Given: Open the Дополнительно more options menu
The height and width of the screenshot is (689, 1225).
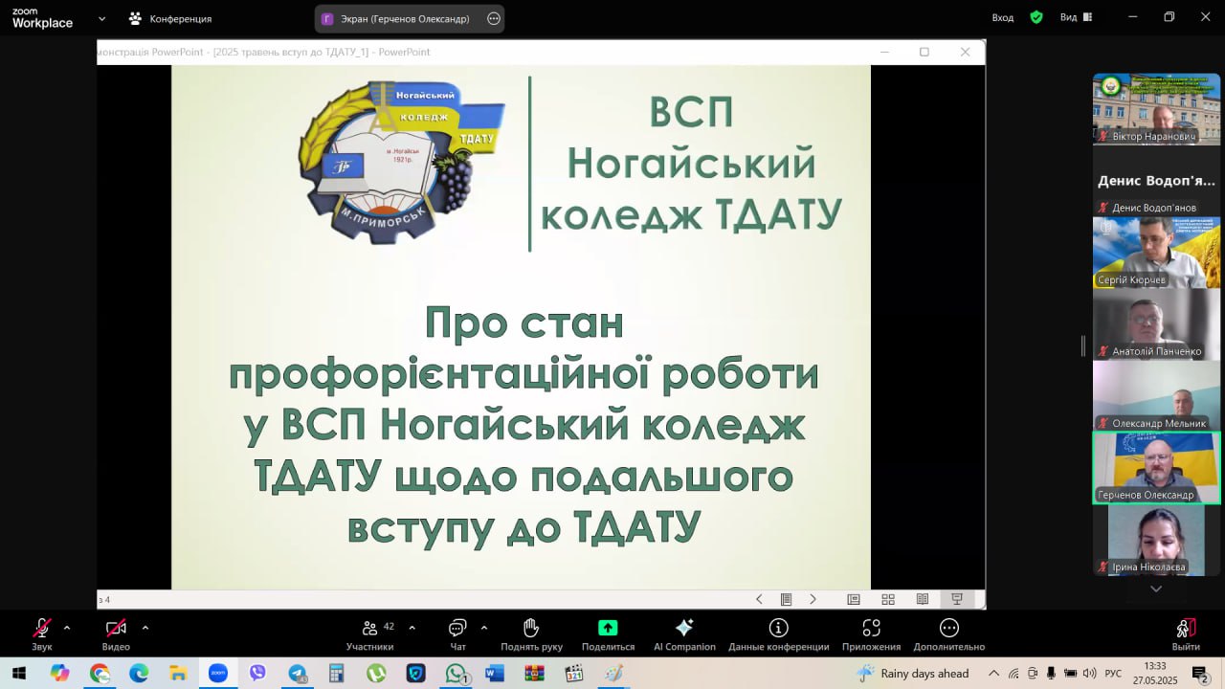Looking at the screenshot, I should tap(948, 634).
